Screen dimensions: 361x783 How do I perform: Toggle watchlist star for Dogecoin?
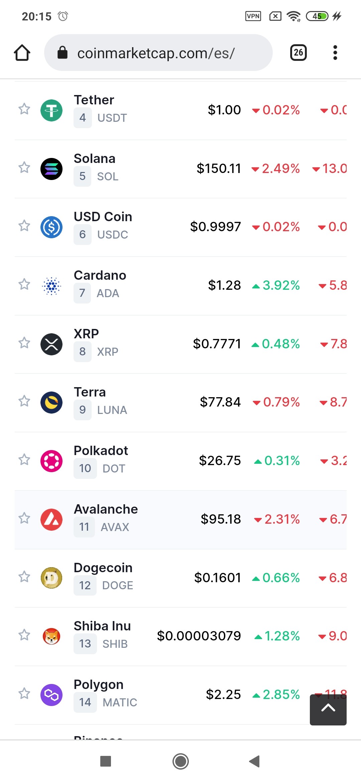[x=24, y=577]
